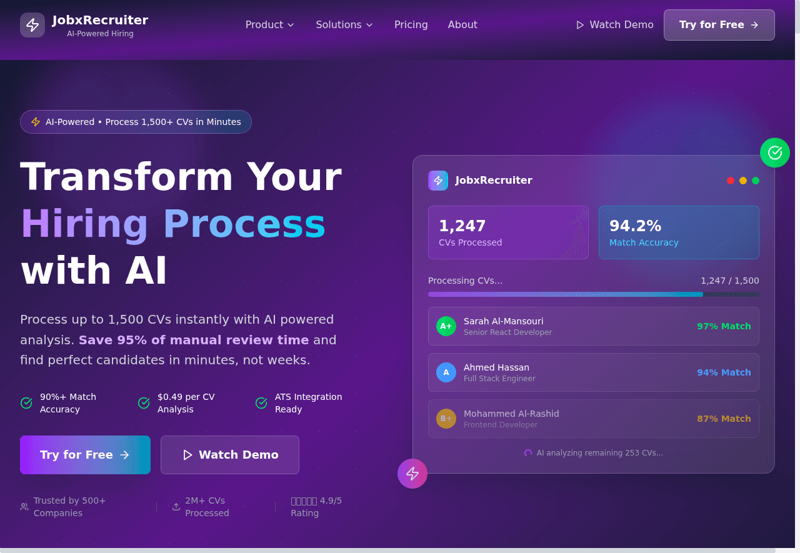This screenshot has height=553, width=800.
Task: Click Mohammed Al-Rashid's B+ grade avatar
Action: point(446,419)
